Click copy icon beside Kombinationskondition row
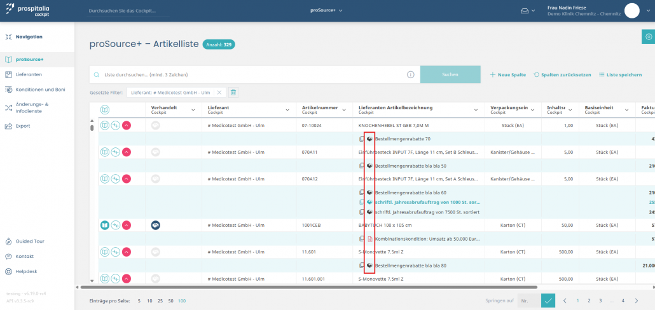655x310 pixels. 362,239
